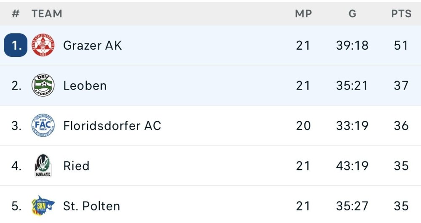Click Grazer AK's 51 points value
Screen dimensions: 421x223
pos(401,45)
